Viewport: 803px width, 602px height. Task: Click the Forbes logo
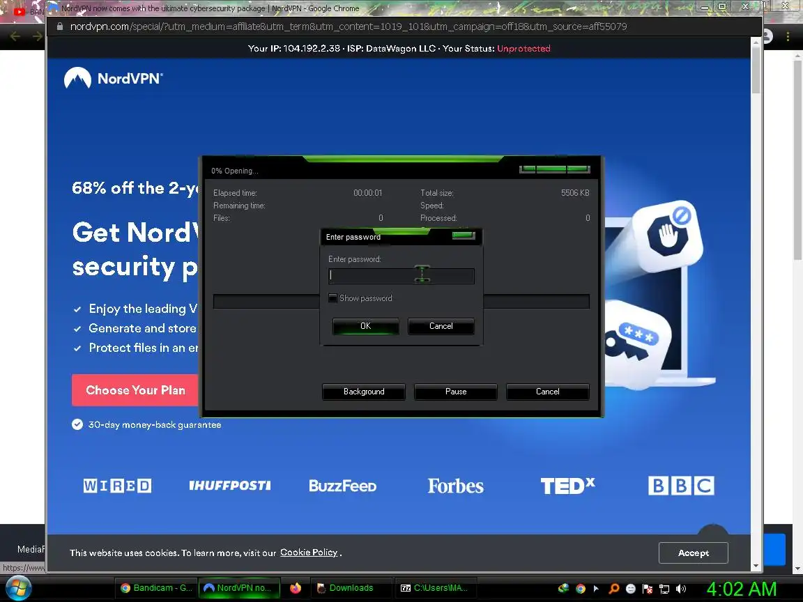click(455, 486)
